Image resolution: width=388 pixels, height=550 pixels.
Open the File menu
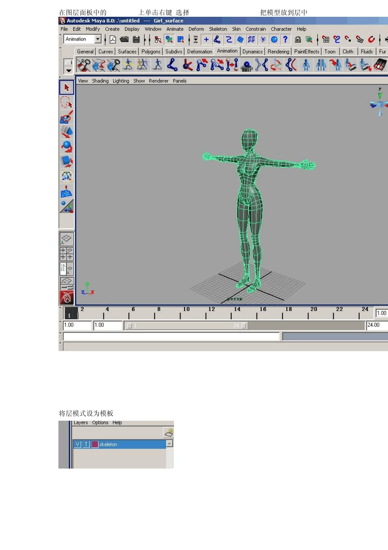64,29
